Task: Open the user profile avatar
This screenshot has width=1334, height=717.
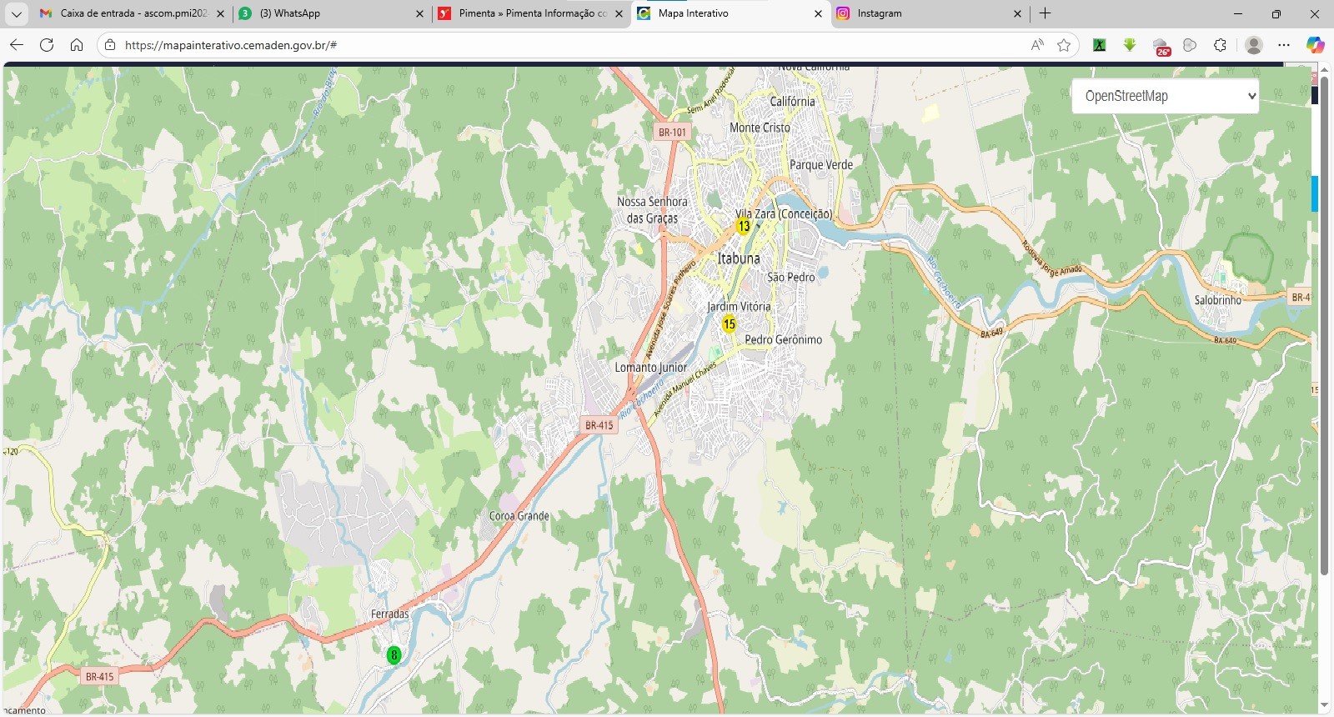Action: point(1253,45)
